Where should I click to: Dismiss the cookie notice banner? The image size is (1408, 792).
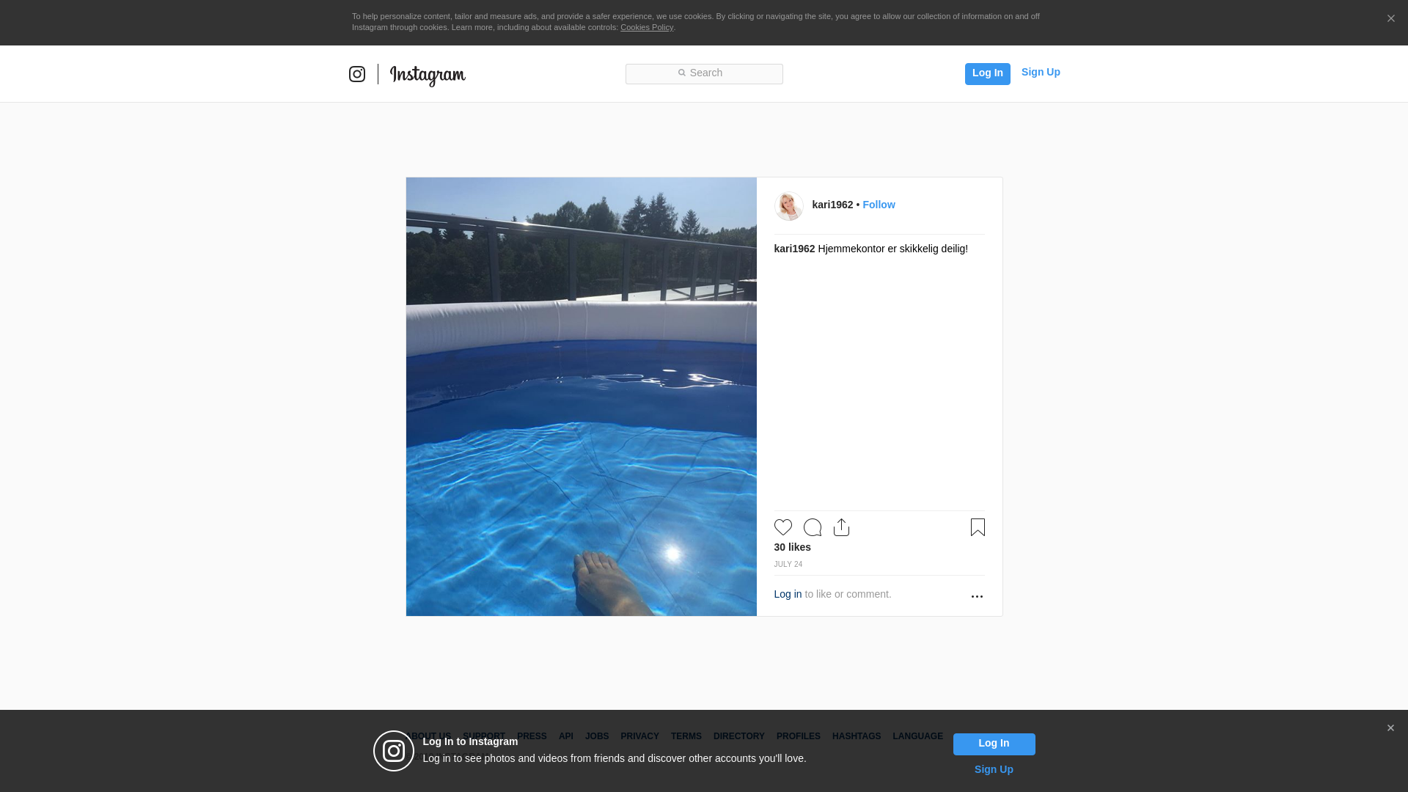tap(1390, 18)
